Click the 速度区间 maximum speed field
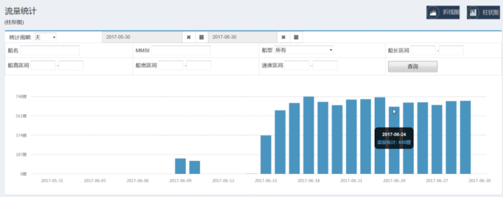This screenshot has height=197, width=503. point(325,65)
